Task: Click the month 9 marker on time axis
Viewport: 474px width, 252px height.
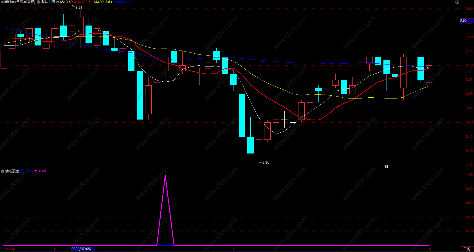Action: click(430, 249)
